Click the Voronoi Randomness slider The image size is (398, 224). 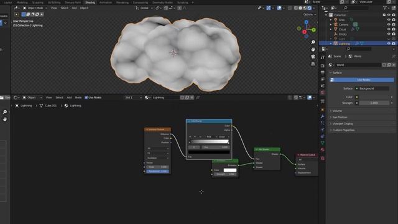(x=157, y=172)
